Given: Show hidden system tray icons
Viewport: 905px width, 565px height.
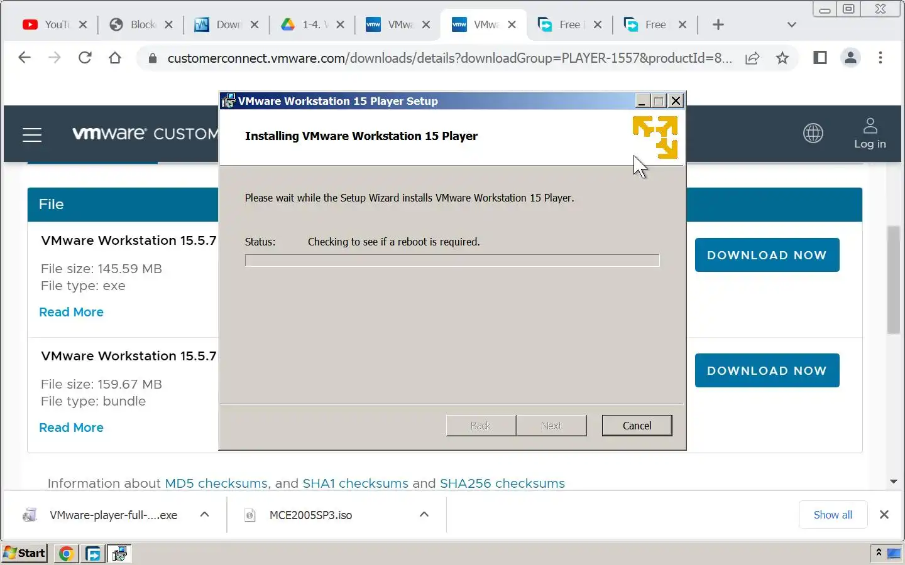Looking at the screenshot, I should (x=879, y=552).
